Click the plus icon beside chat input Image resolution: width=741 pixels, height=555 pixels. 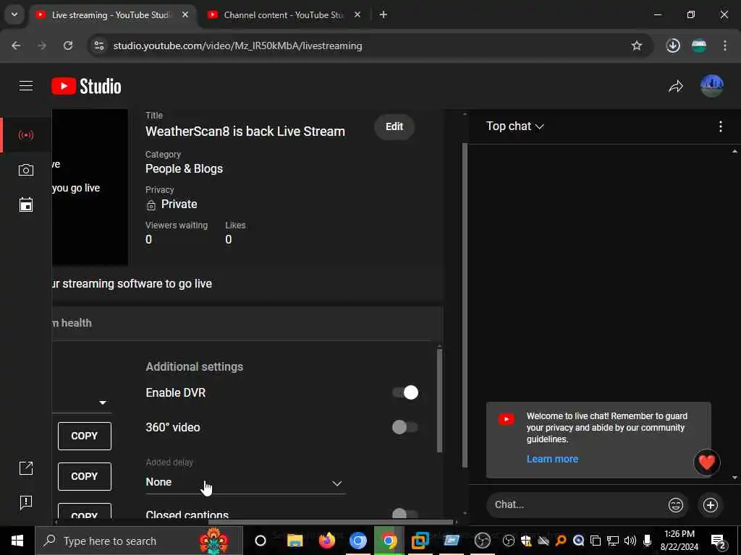point(711,505)
